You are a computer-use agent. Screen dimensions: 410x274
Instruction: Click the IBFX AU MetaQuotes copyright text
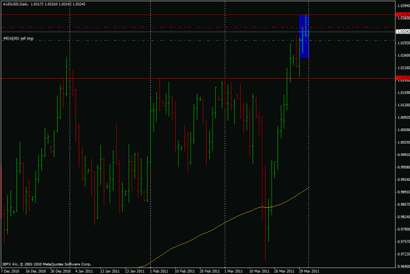pos(47,264)
